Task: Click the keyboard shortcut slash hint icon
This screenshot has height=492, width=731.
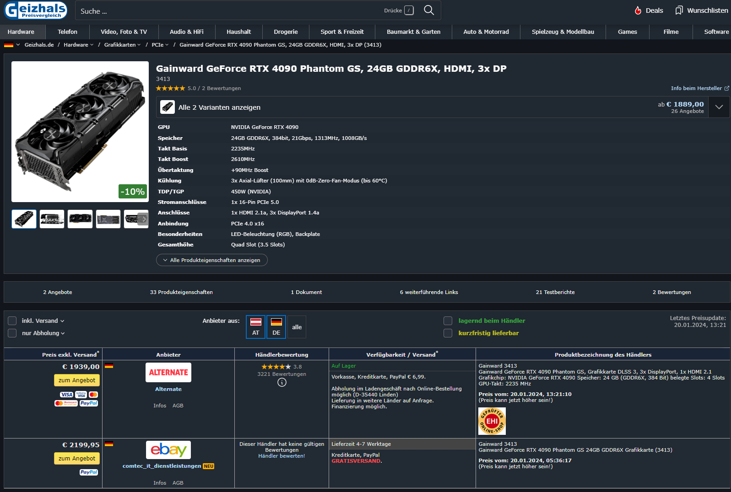Action: (409, 10)
